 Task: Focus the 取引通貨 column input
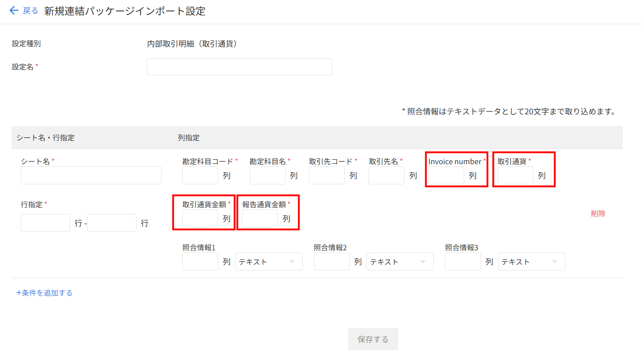point(515,175)
